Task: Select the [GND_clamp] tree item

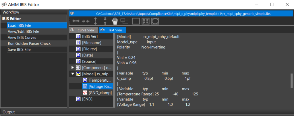Action: [x=100, y=93]
